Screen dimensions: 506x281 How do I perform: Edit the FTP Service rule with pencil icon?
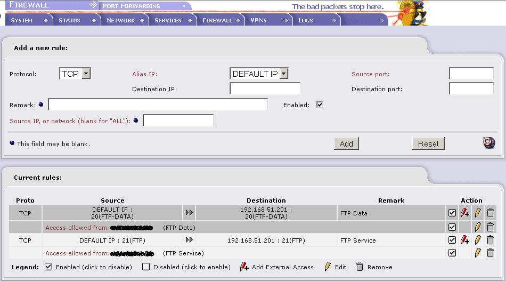click(478, 240)
